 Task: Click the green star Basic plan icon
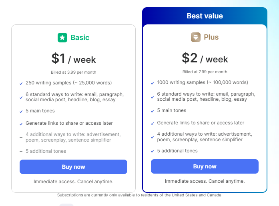tap(62, 38)
